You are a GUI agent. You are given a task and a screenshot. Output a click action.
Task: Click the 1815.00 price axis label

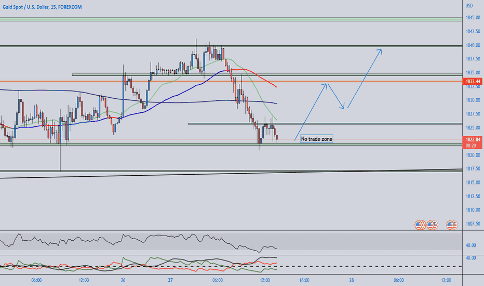click(473, 183)
